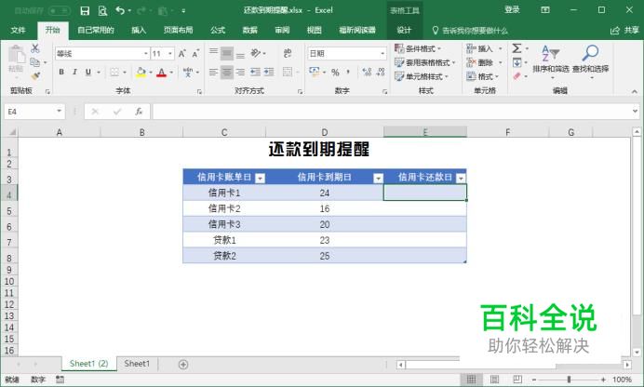Apply the yellow fill color bucket
This screenshot has width=644, height=387.
(x=141, y=73)
